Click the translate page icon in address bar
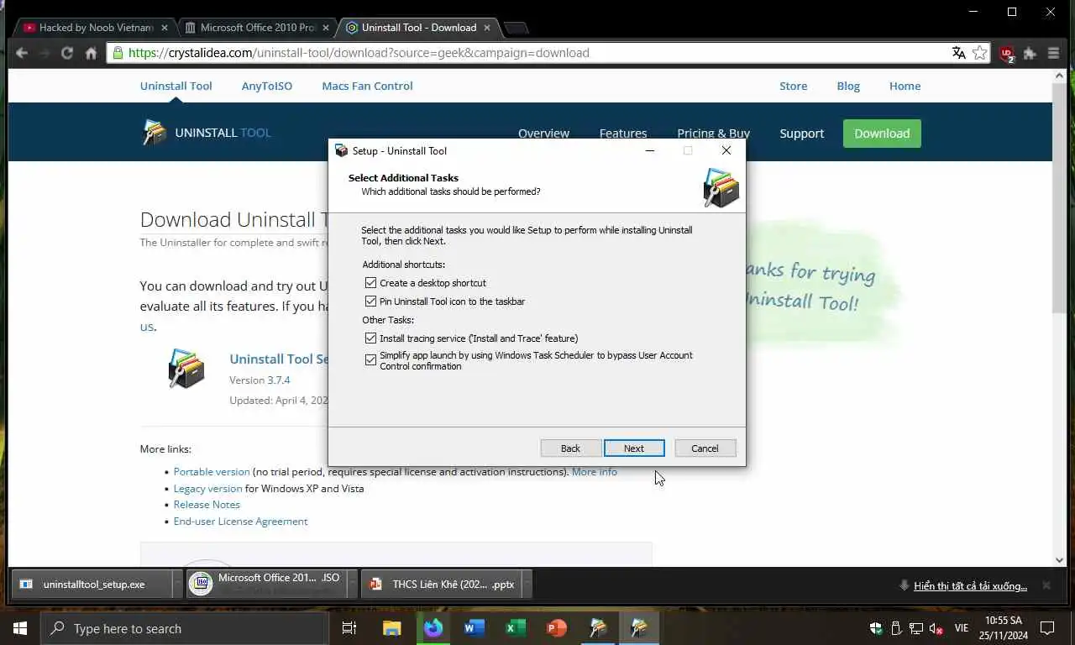 (958, 53)
